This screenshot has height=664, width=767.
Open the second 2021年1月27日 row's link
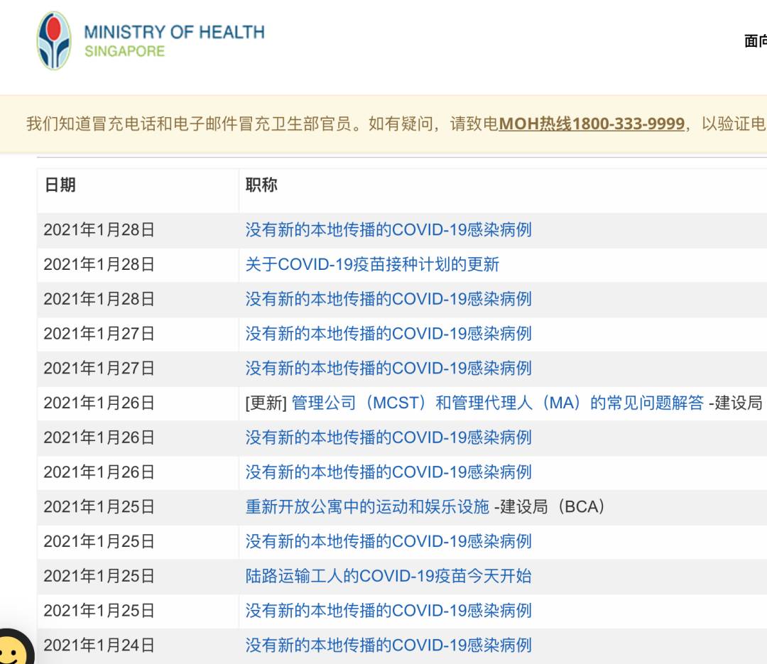(388, 369)
